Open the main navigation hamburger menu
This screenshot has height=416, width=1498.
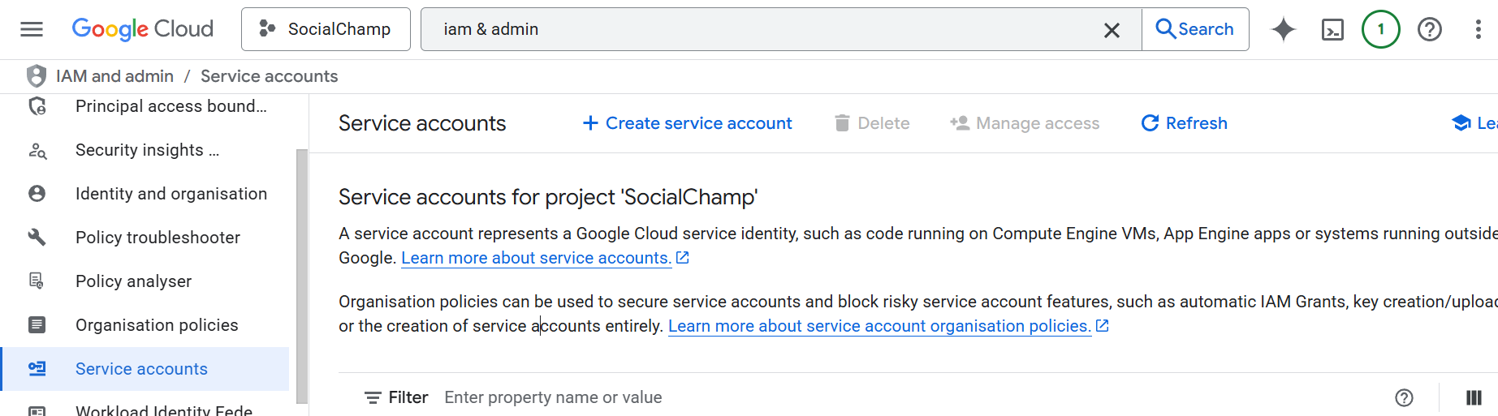[x=32, y=29]
